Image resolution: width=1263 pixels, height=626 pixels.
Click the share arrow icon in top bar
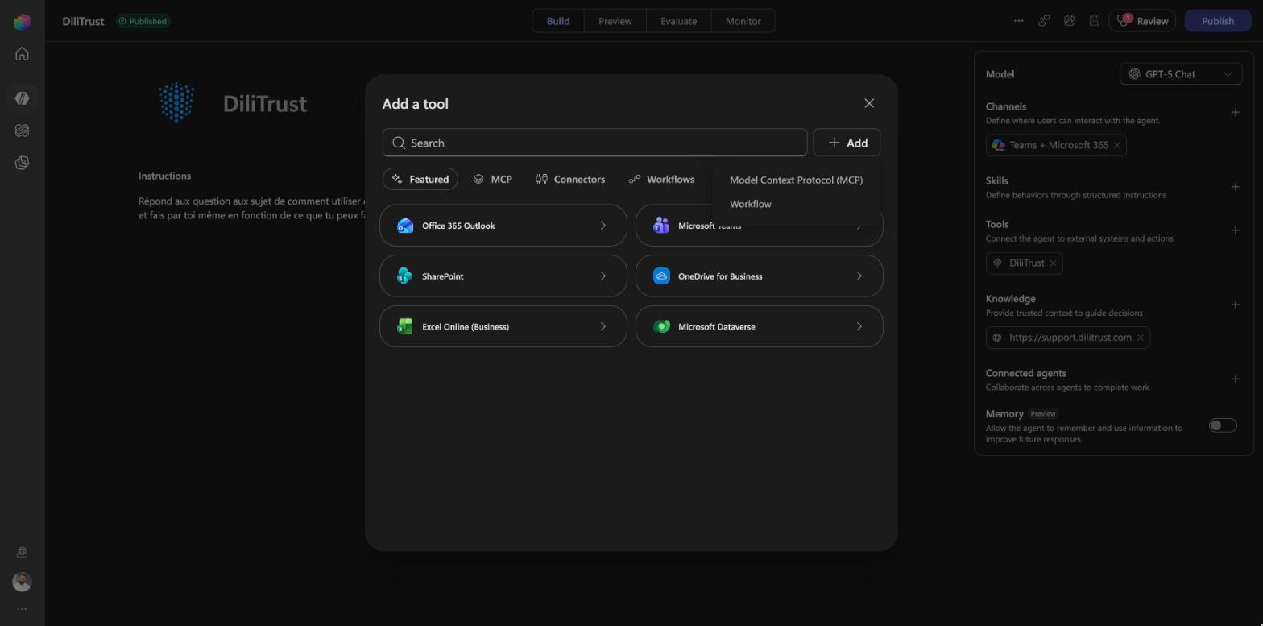tap(1070, 21)
